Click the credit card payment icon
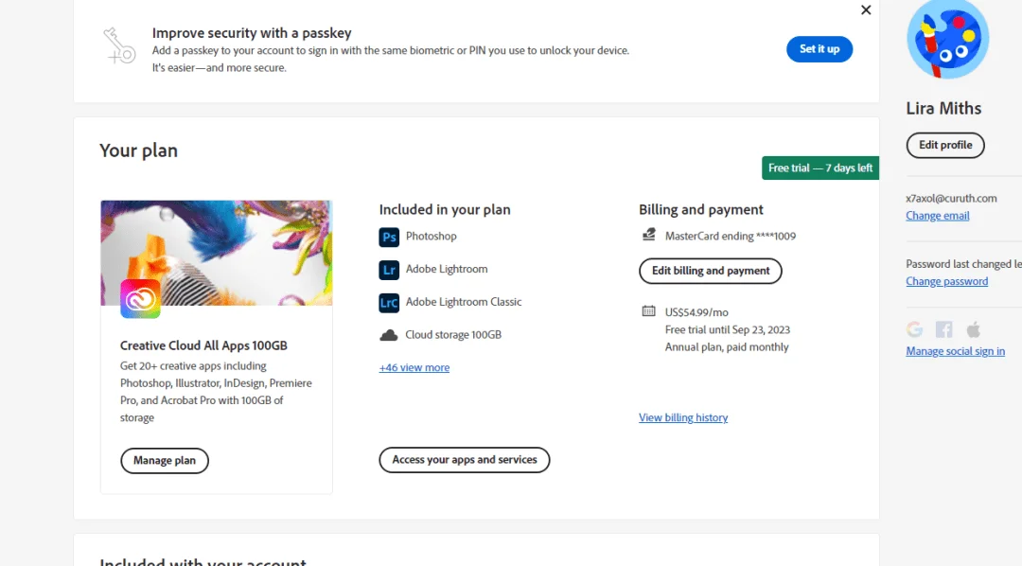This screenshot has width=1022, height=566. [648, 235]
